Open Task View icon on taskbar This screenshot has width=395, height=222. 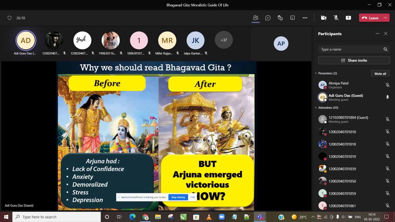tap(119, 217)
